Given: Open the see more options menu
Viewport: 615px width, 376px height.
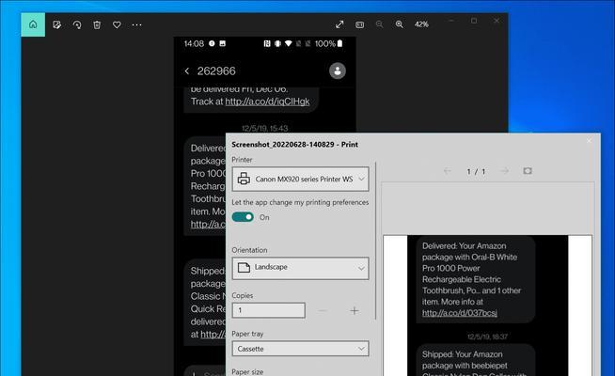Looking at the screenshot, I should [137, 24].
